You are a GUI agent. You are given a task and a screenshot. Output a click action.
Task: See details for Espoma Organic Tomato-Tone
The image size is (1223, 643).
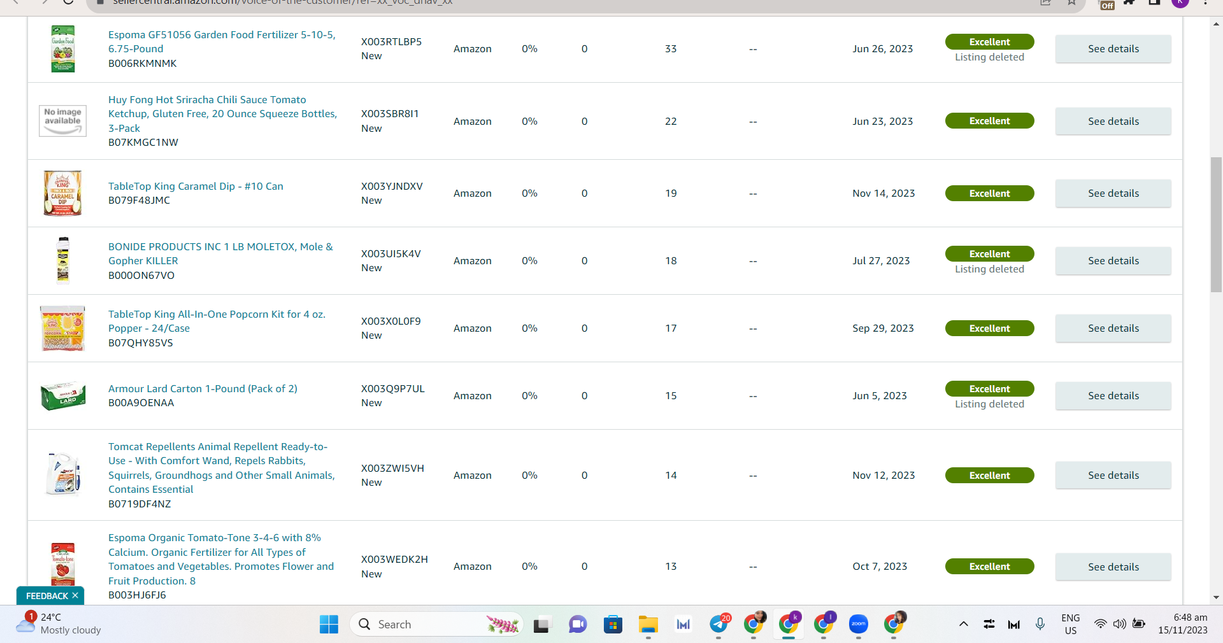click(x=1113, y=567)
